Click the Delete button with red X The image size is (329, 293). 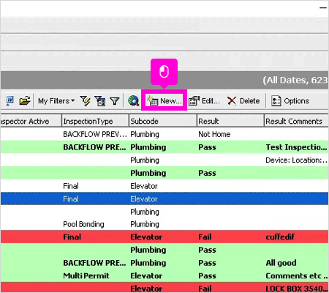point(243,101)
